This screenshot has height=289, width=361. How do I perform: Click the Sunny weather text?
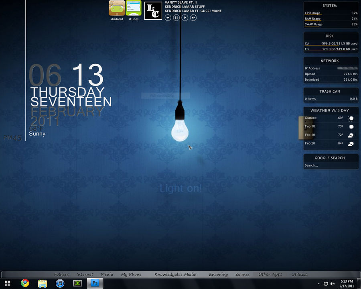pos(37,134)
